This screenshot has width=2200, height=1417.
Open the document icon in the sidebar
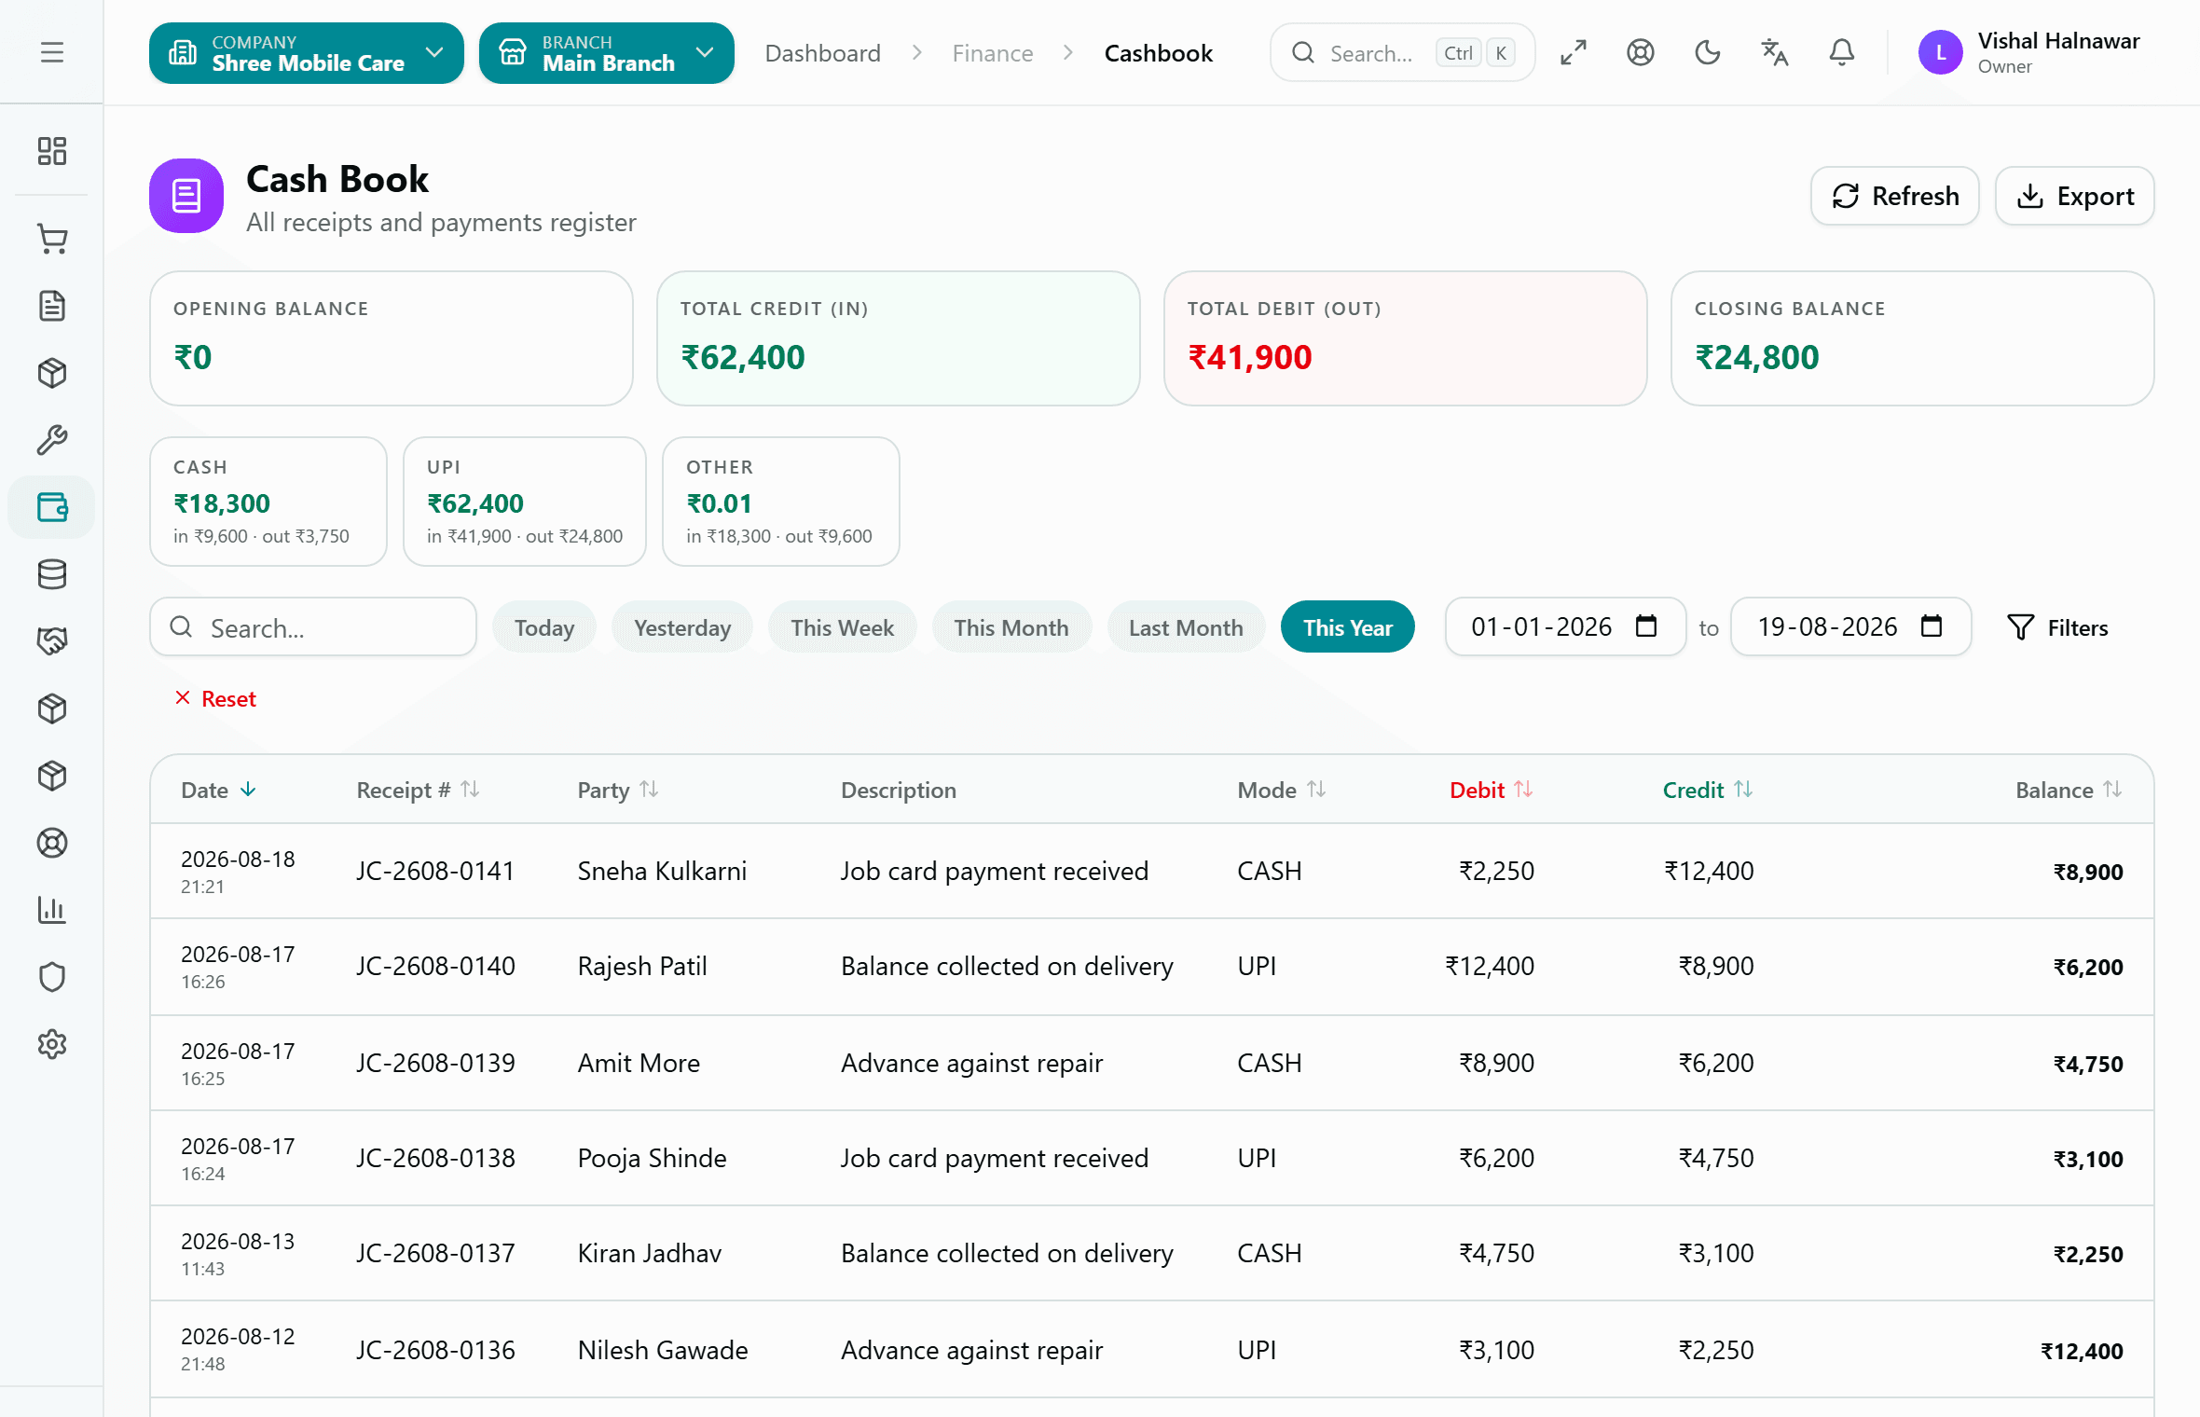point(52,306)
